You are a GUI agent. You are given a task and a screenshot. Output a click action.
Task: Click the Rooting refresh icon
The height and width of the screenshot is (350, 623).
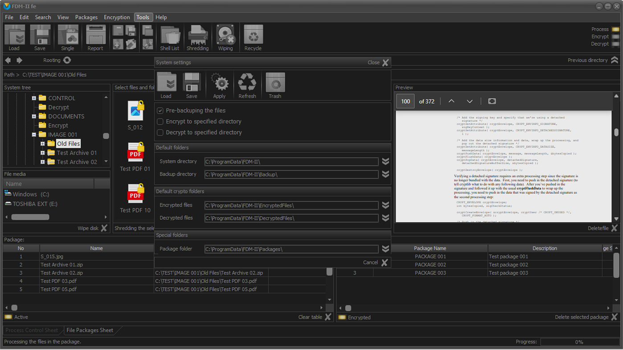67,60
